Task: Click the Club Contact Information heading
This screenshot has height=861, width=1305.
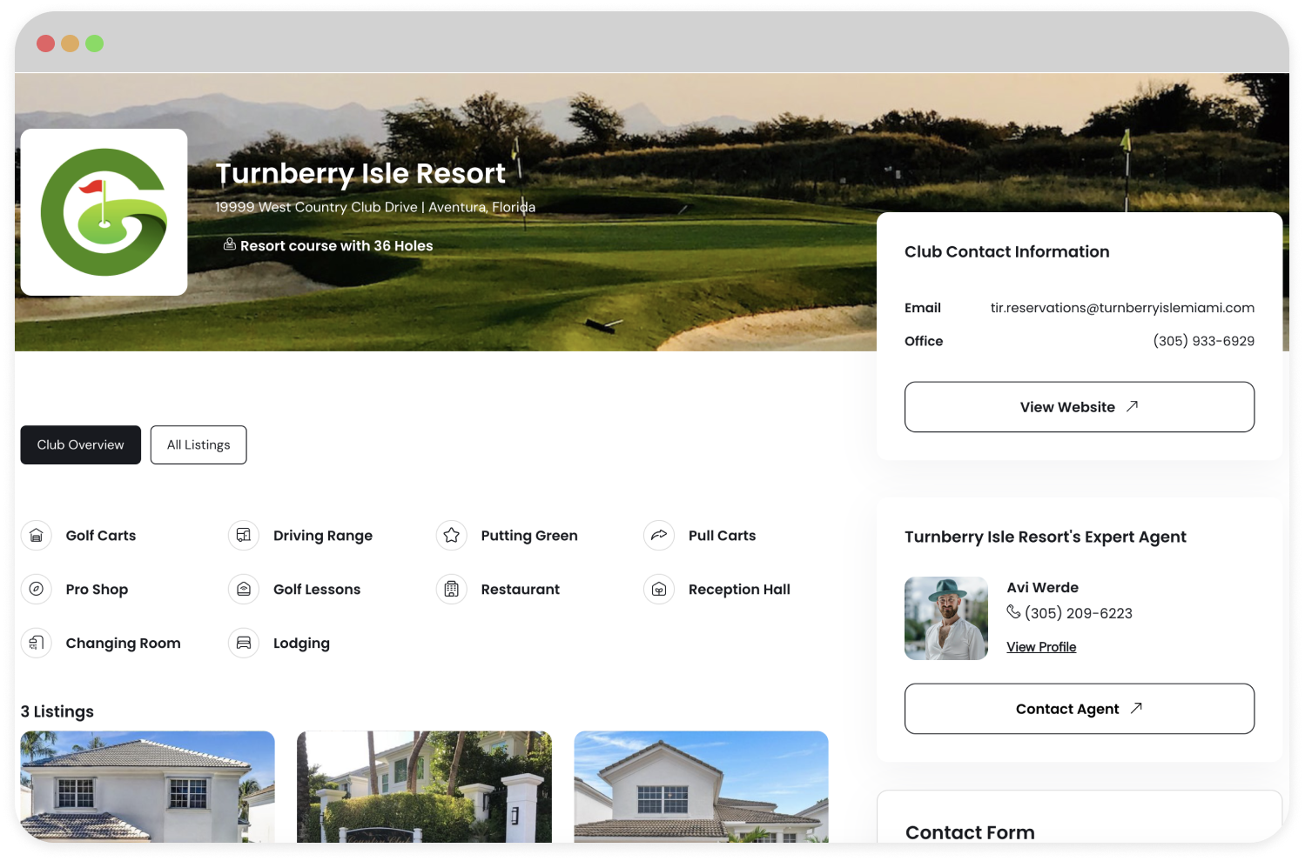Action: (x=1007, y=252)
